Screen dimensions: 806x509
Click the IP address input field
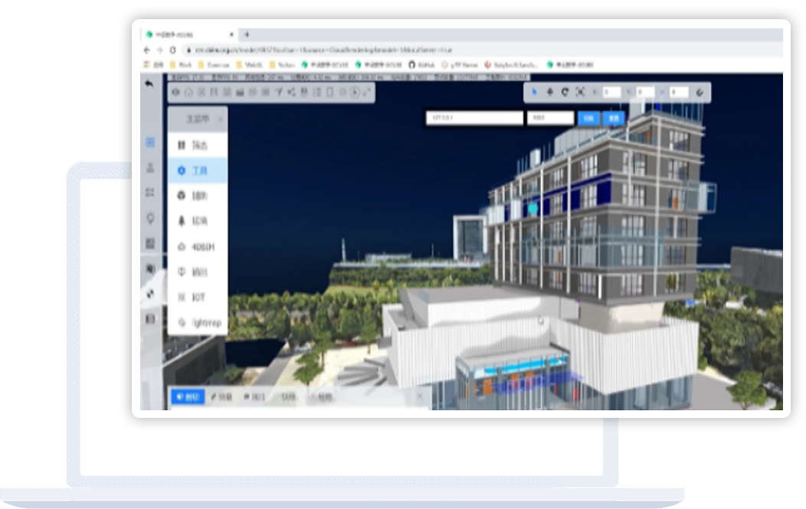coord(474,118)
